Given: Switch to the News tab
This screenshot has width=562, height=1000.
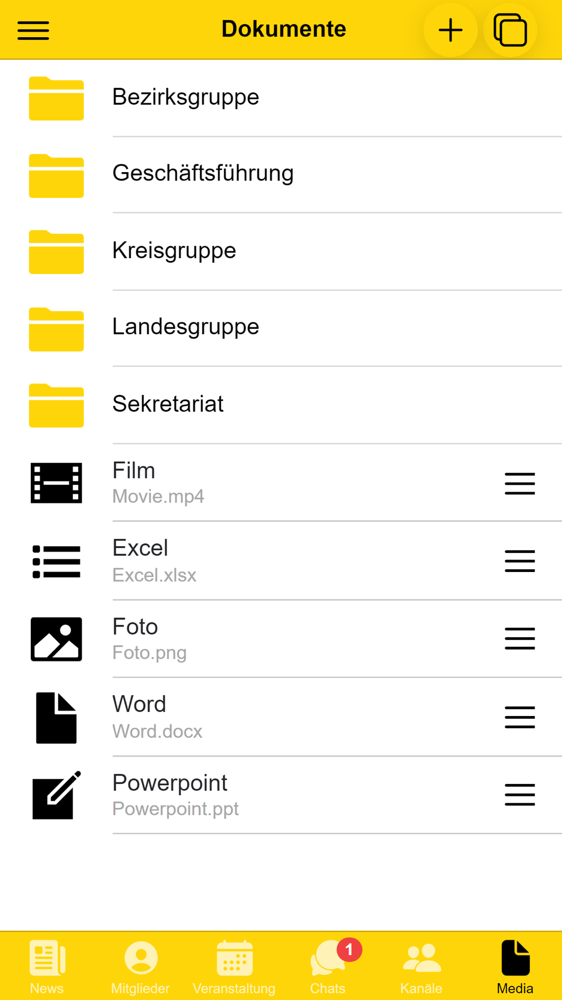Looking at the screenshot, I should (47, 966).
